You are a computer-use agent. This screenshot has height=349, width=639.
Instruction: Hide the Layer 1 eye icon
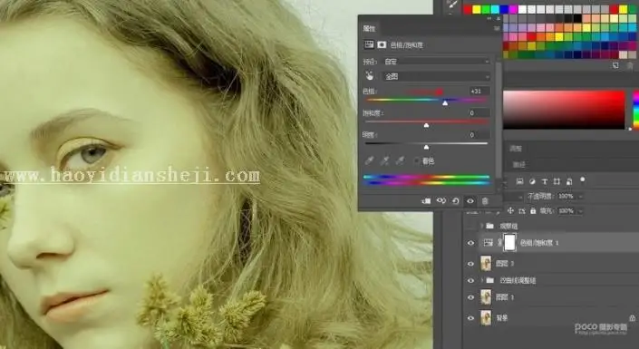[x=470, y=297]
